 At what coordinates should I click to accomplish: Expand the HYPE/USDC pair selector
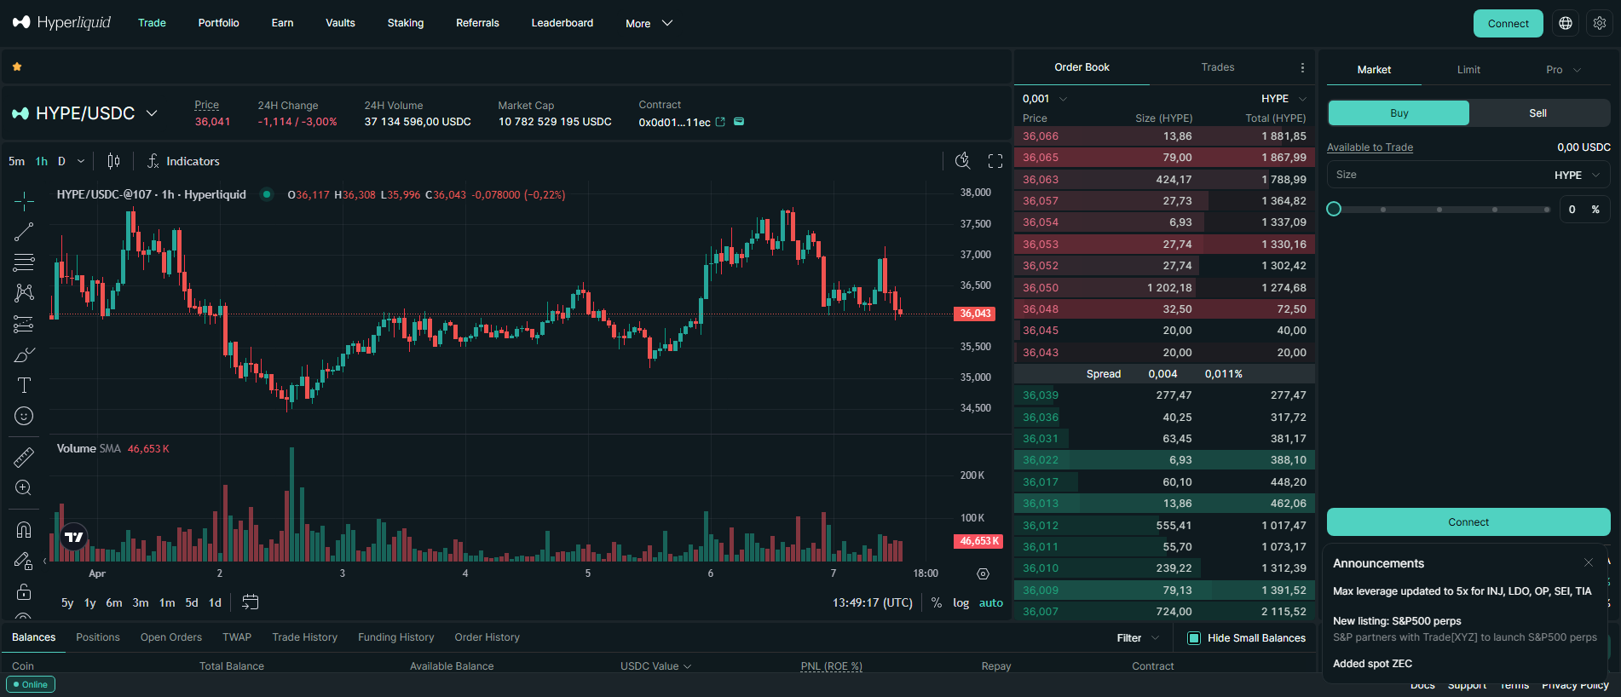tap(84, 113)
